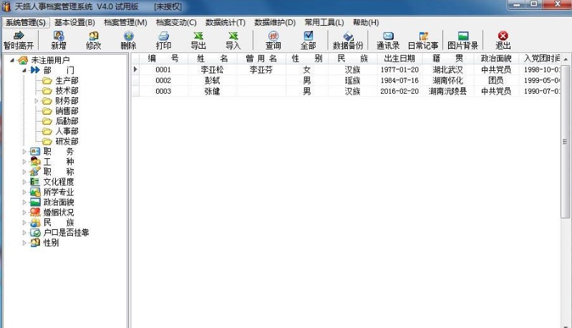Click the 政治面貌 column header
This screenshot has height=328, width=572.
click(496, 59)
